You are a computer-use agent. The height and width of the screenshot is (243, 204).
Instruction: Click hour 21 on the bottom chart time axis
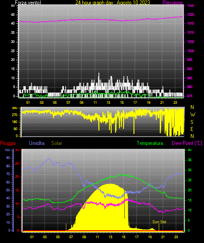(x=163, y=237)
